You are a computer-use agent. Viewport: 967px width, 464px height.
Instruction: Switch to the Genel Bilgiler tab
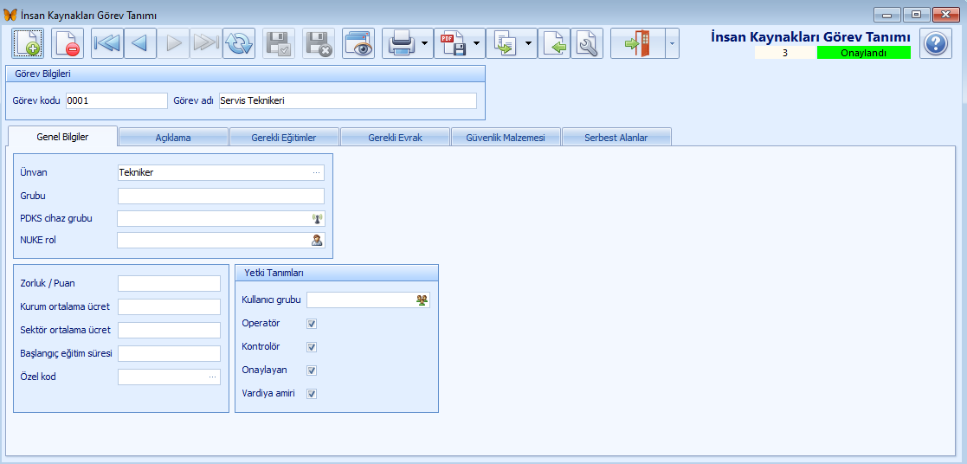point(62,137)
